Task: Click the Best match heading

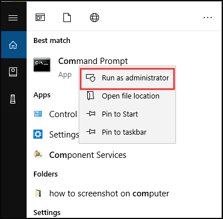Action: point(52,41)
